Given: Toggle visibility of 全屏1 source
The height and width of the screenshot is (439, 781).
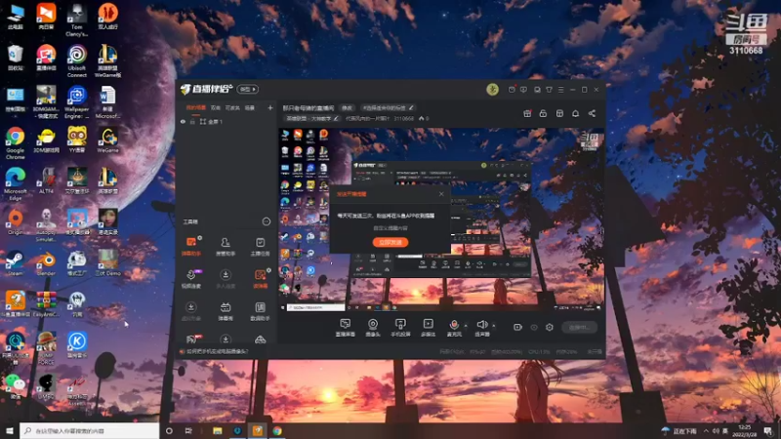Looking at the screenshot, I should point(183,121).
